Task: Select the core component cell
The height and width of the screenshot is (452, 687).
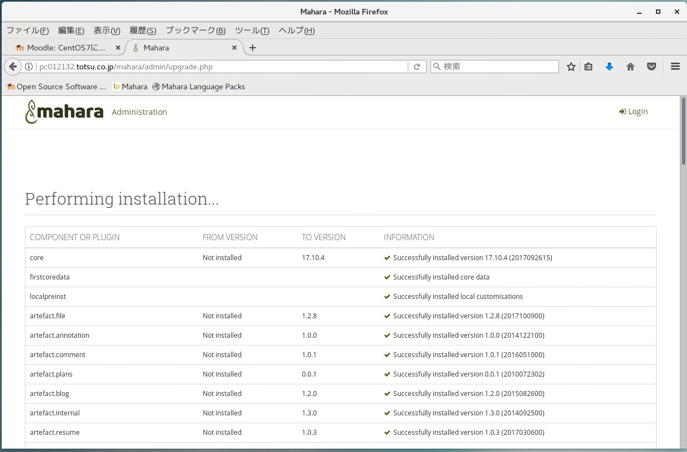Action: [x=37, y=258]
